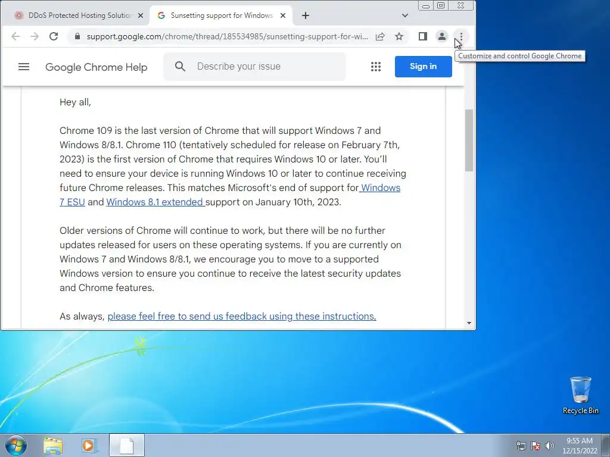
Task: Click the Show desktop strip
Action: pyautogui.click(x=606, y=445)
